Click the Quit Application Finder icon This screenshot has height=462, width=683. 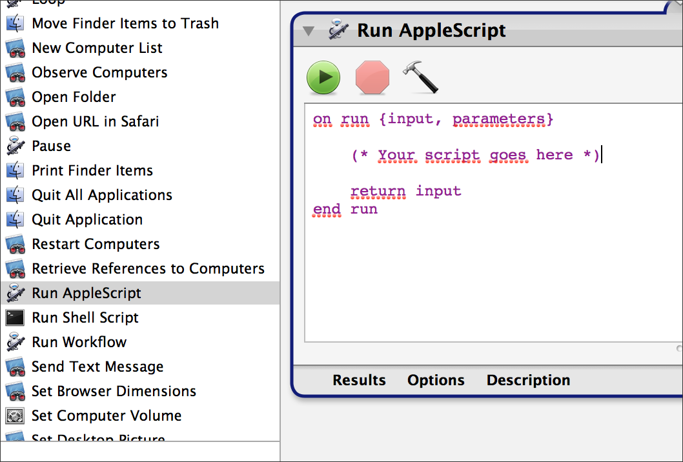click(x=15, y=219)
